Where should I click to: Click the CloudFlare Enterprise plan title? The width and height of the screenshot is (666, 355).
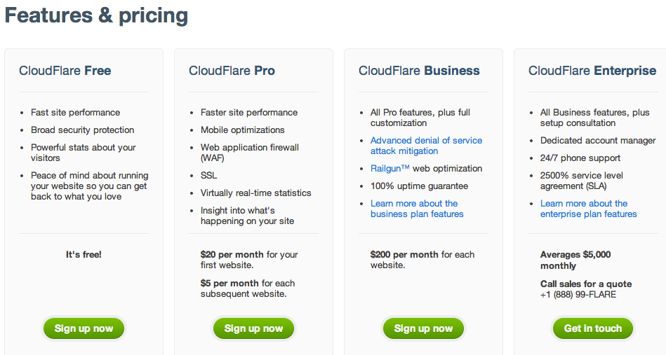click(x=592, y=71)
